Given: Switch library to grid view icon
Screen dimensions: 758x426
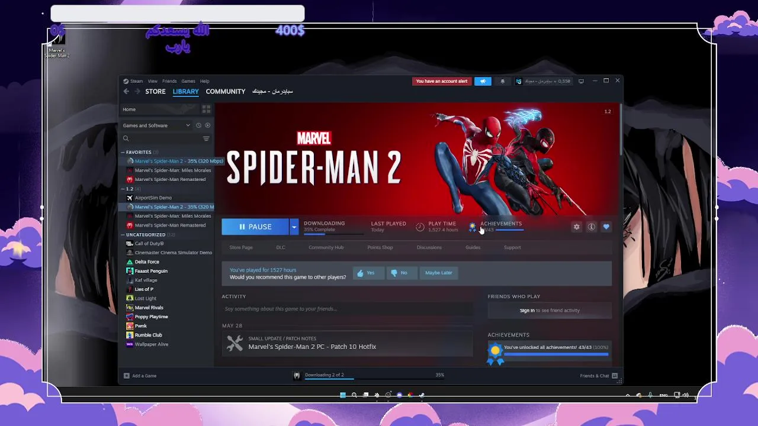Looking at the screenshot, I should (206, 109).
